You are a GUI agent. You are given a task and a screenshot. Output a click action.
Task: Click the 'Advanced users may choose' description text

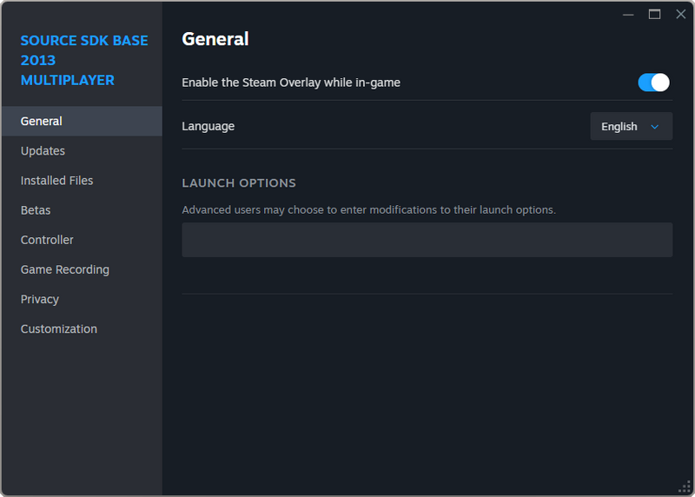(368, 209)
